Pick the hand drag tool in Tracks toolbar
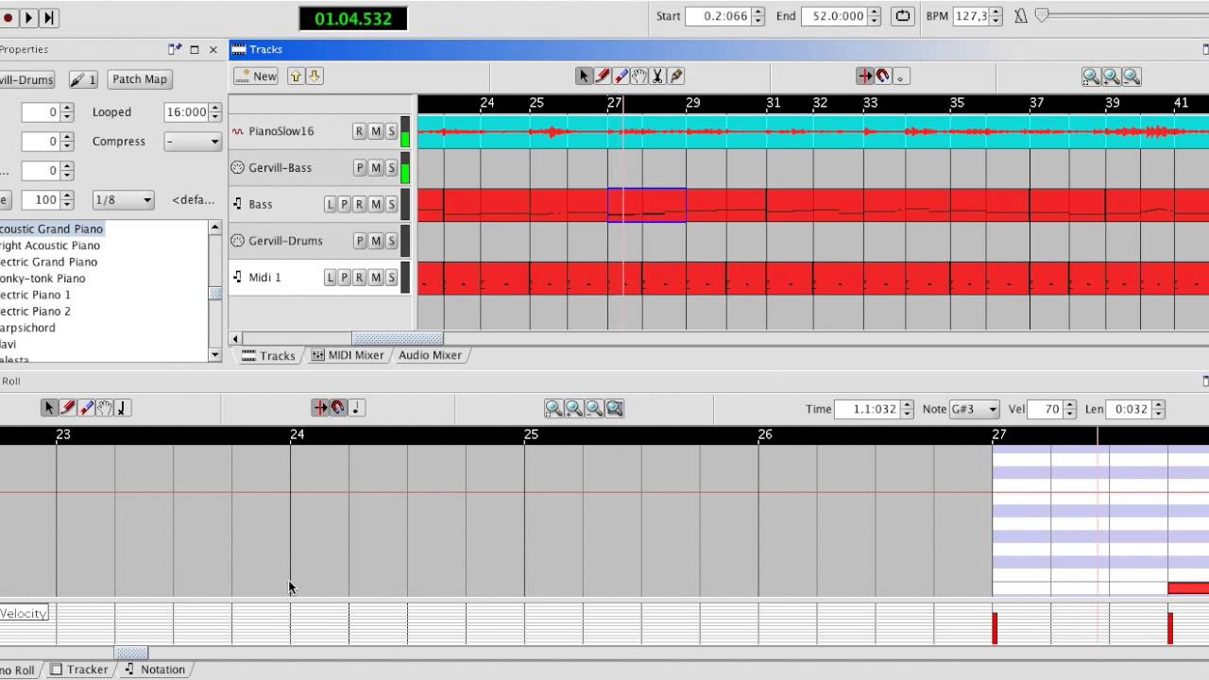Viewport: 1209px width, 680px height. [639, 76]
